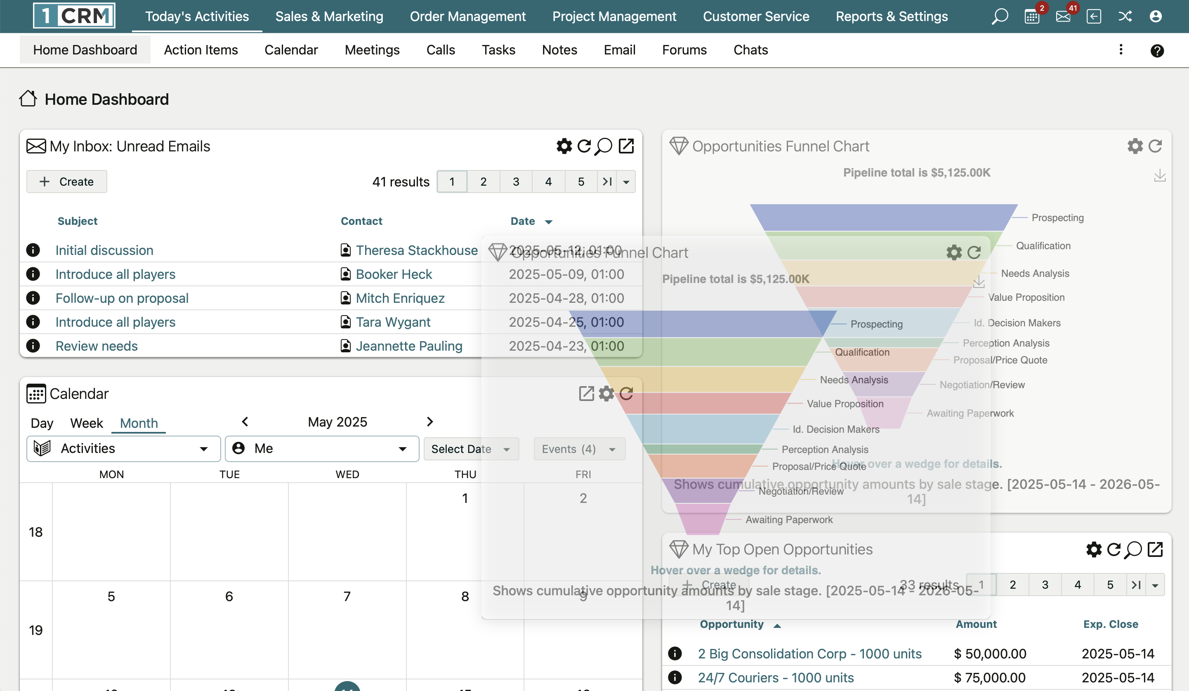Open My Top Open Opportunities in new window
This screenshot has width=1189, height=691.
(x=1156, y=549)
